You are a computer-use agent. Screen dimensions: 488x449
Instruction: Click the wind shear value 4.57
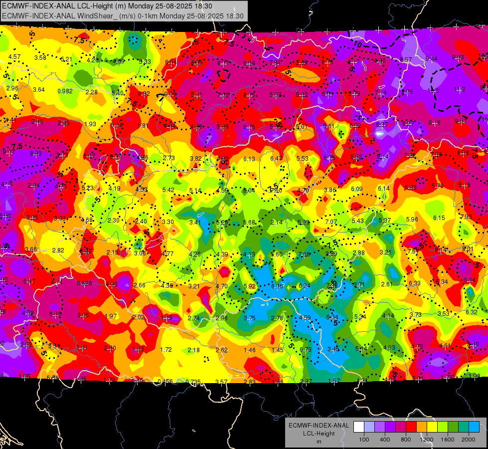click(x=14, y=57)
